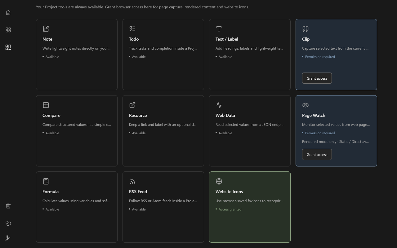Screen dimensions: 397x248
Task: Click the bird logo icon
Action: coord(8,238)
